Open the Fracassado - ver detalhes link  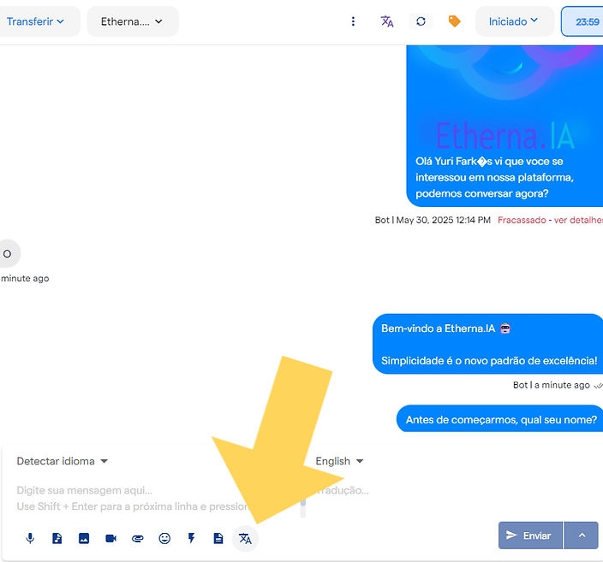coord(550,220)
